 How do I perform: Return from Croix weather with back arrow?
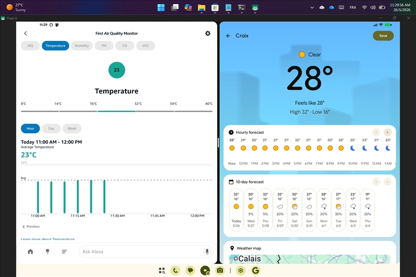click(228, 36)
